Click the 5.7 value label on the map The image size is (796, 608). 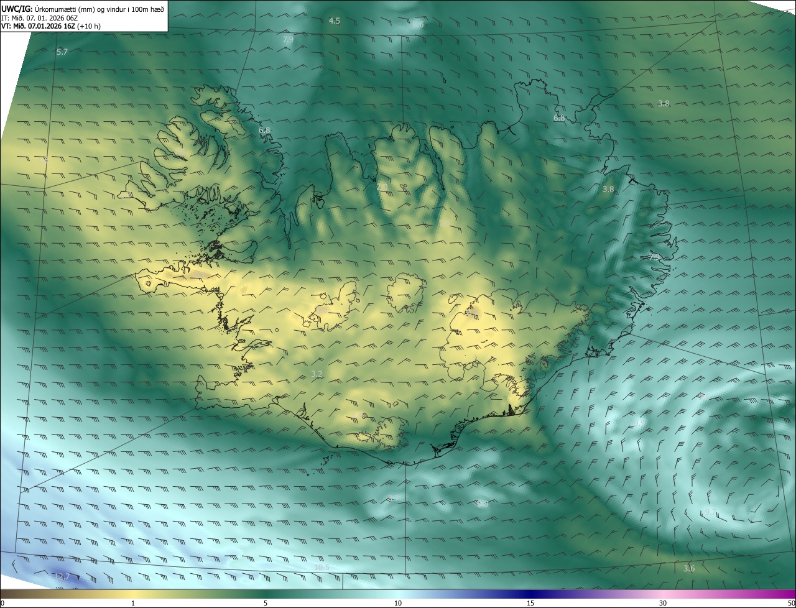[x=62, y=52]
